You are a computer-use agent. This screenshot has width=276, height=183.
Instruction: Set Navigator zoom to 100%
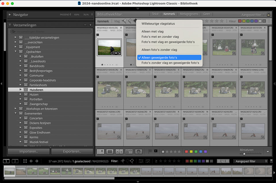point(76,15)
